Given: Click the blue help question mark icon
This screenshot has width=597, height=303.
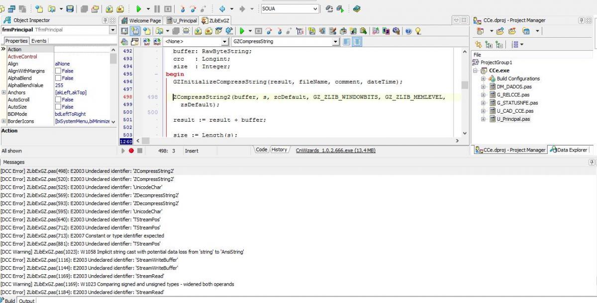Looking at the screenshot, I should pos(408,31).
